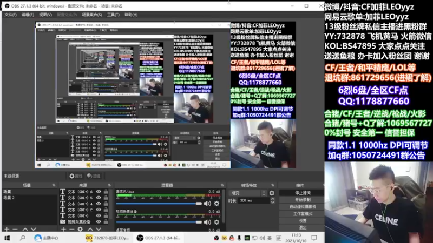Open the 渐变 transition dropdown
Screen dimensions: 433x243
coord(248,193)
